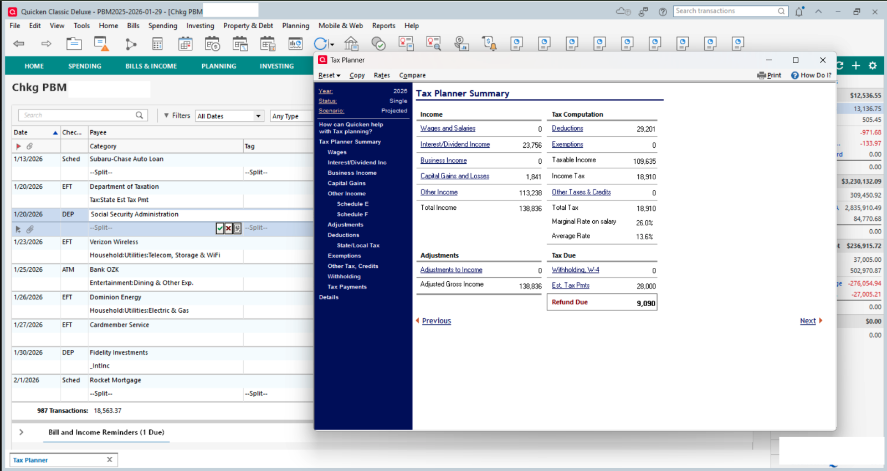
Task: Open the bank building toolbar icon
Action: 351,44
